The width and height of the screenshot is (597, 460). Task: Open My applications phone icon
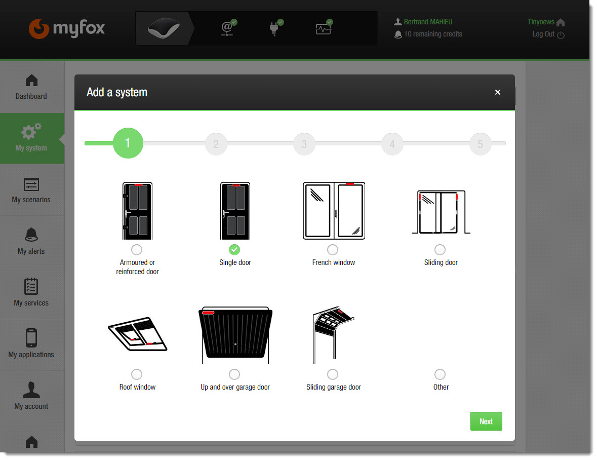click(31, 338)
